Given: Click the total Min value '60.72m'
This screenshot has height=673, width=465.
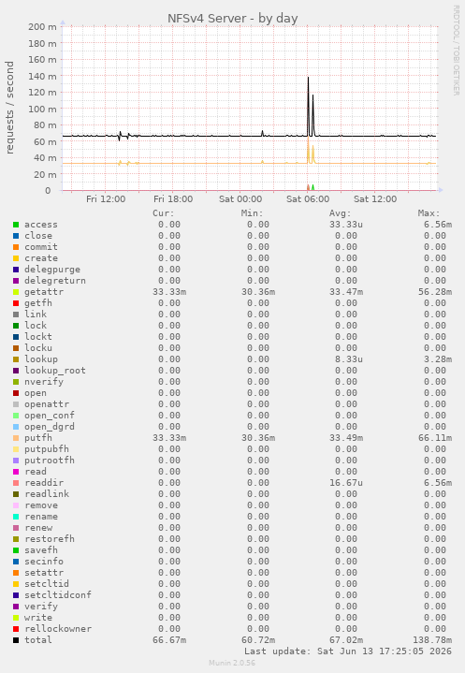Looking at the screenshot, I should (258, 640).
